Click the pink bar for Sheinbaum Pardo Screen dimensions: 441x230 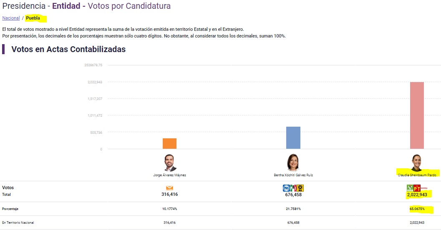click(x=417, y=115)
